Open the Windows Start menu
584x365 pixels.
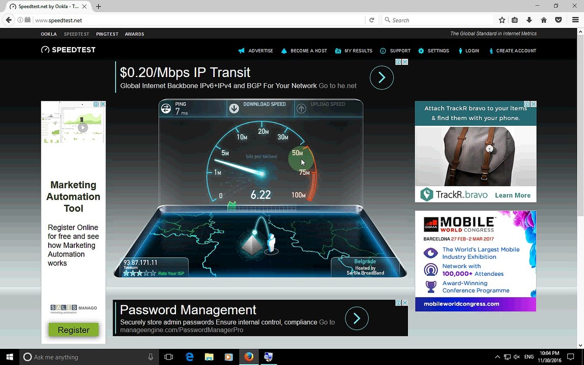coord(9,357)
